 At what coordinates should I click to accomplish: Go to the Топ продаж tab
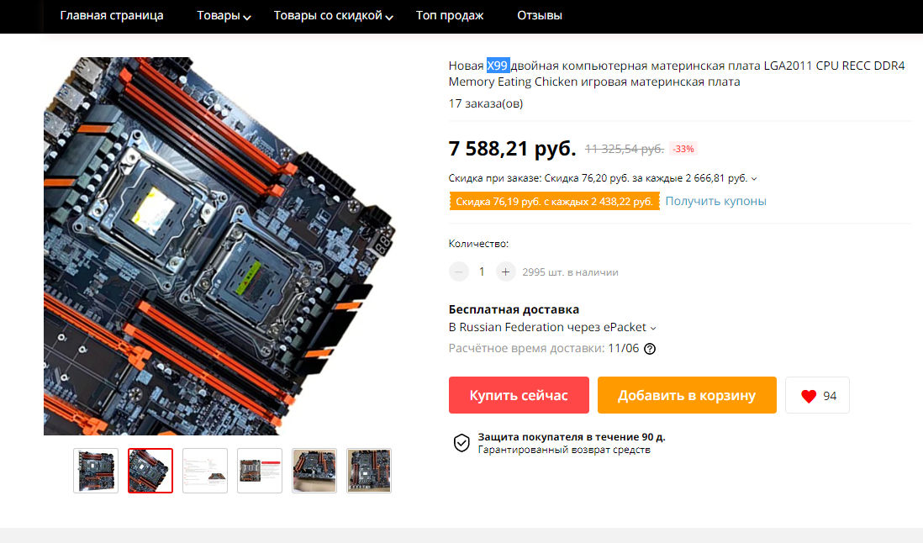coord(450,16)
